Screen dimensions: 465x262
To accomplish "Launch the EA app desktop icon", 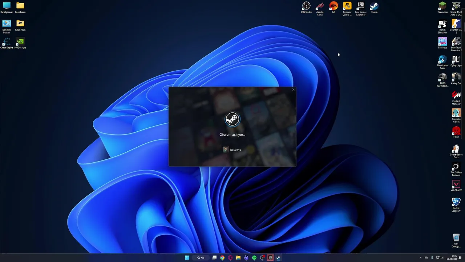I will [333, 8].
